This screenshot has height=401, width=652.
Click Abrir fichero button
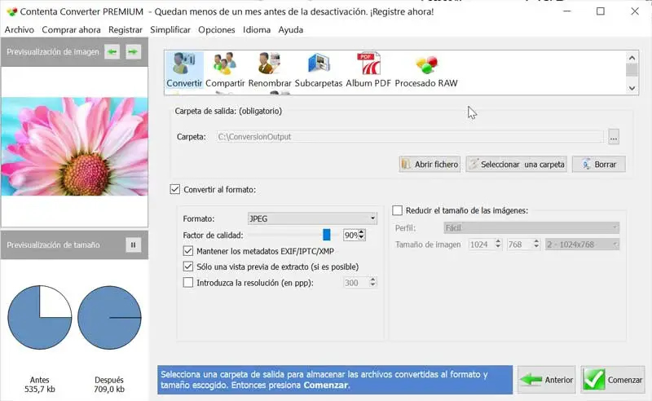coord(430,165)
